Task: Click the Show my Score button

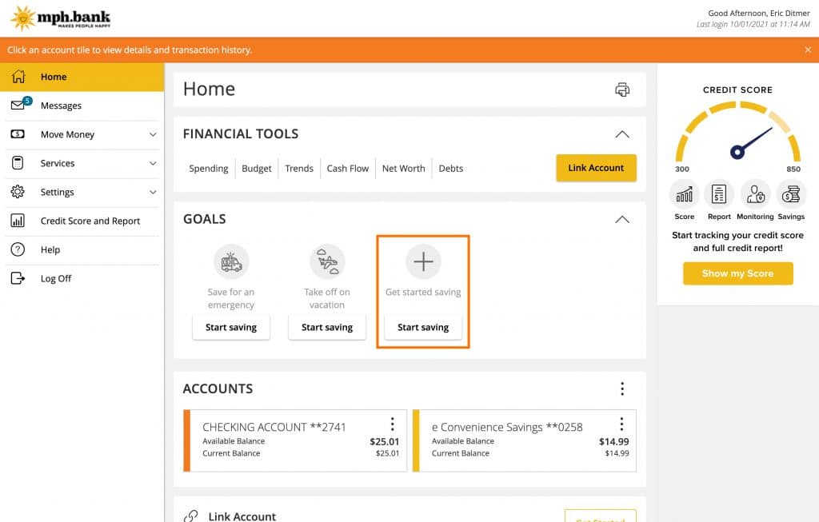Action: pos(737,273)
